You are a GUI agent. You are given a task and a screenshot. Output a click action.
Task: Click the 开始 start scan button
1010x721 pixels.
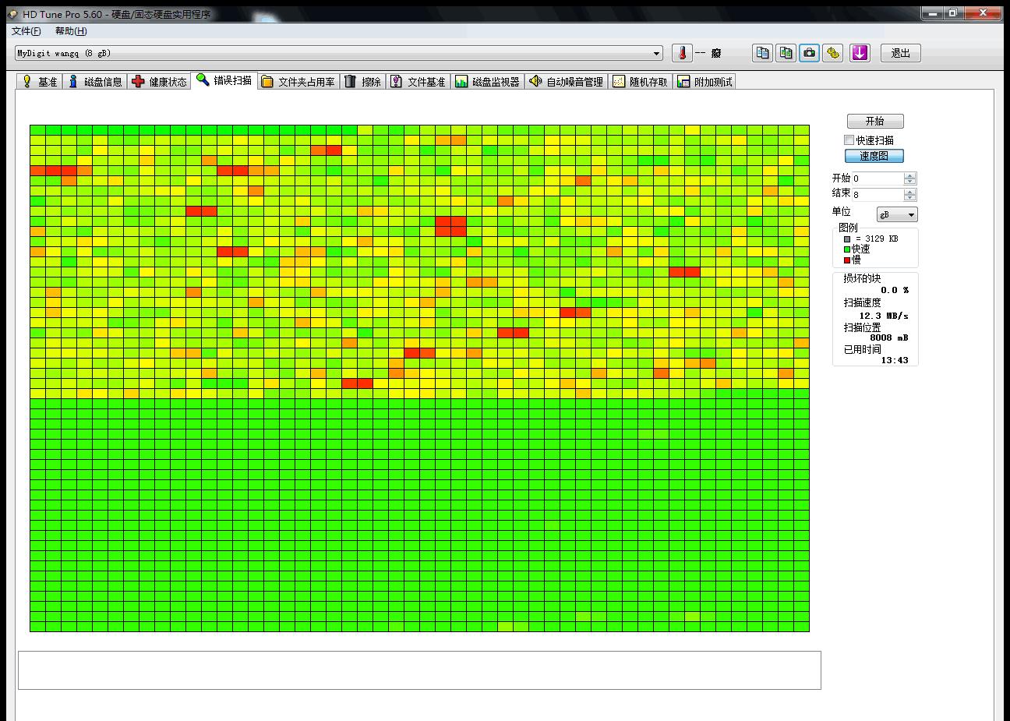tap(875, 122)
